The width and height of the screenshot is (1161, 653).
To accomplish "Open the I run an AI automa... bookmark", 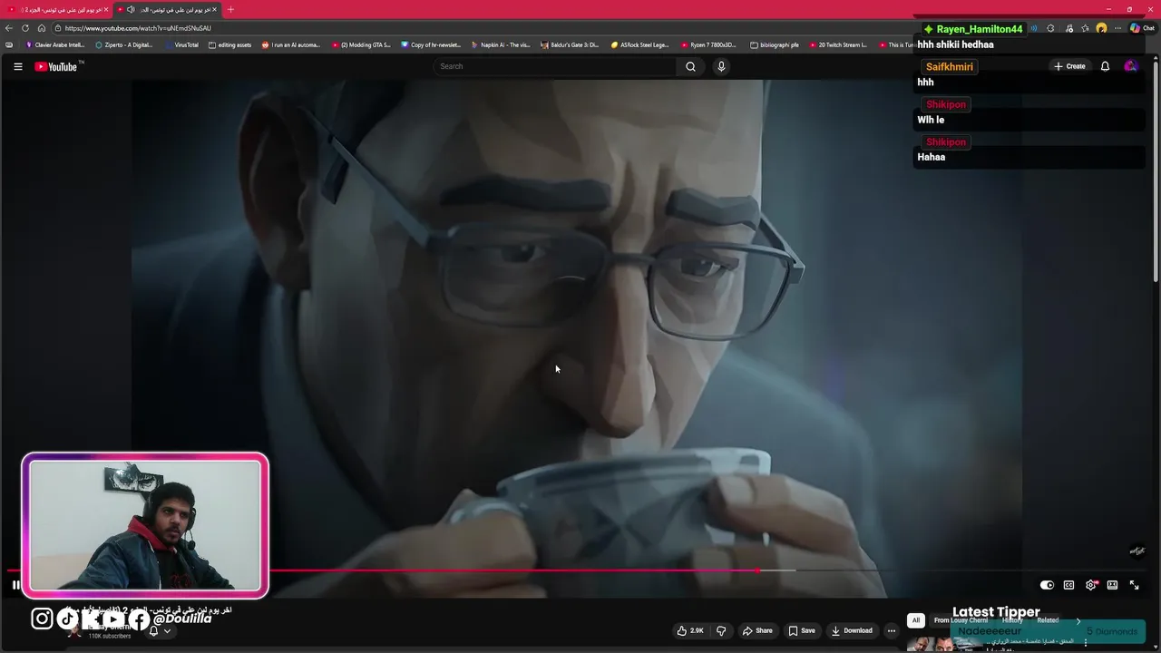I will coord(291,44).
